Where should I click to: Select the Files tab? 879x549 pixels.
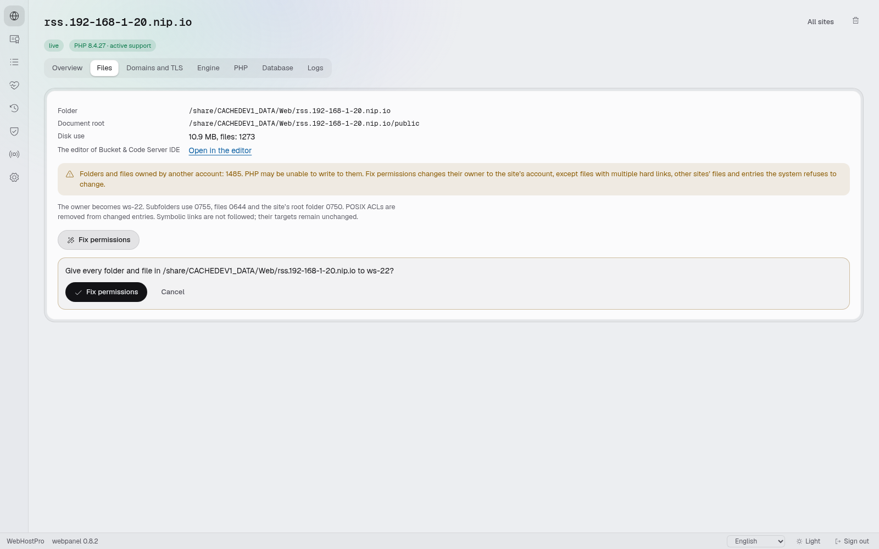[x=104, y=68]
